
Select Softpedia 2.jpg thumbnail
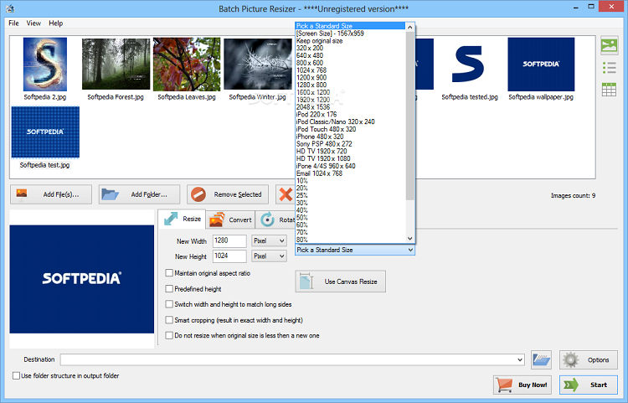pos(45,65)
